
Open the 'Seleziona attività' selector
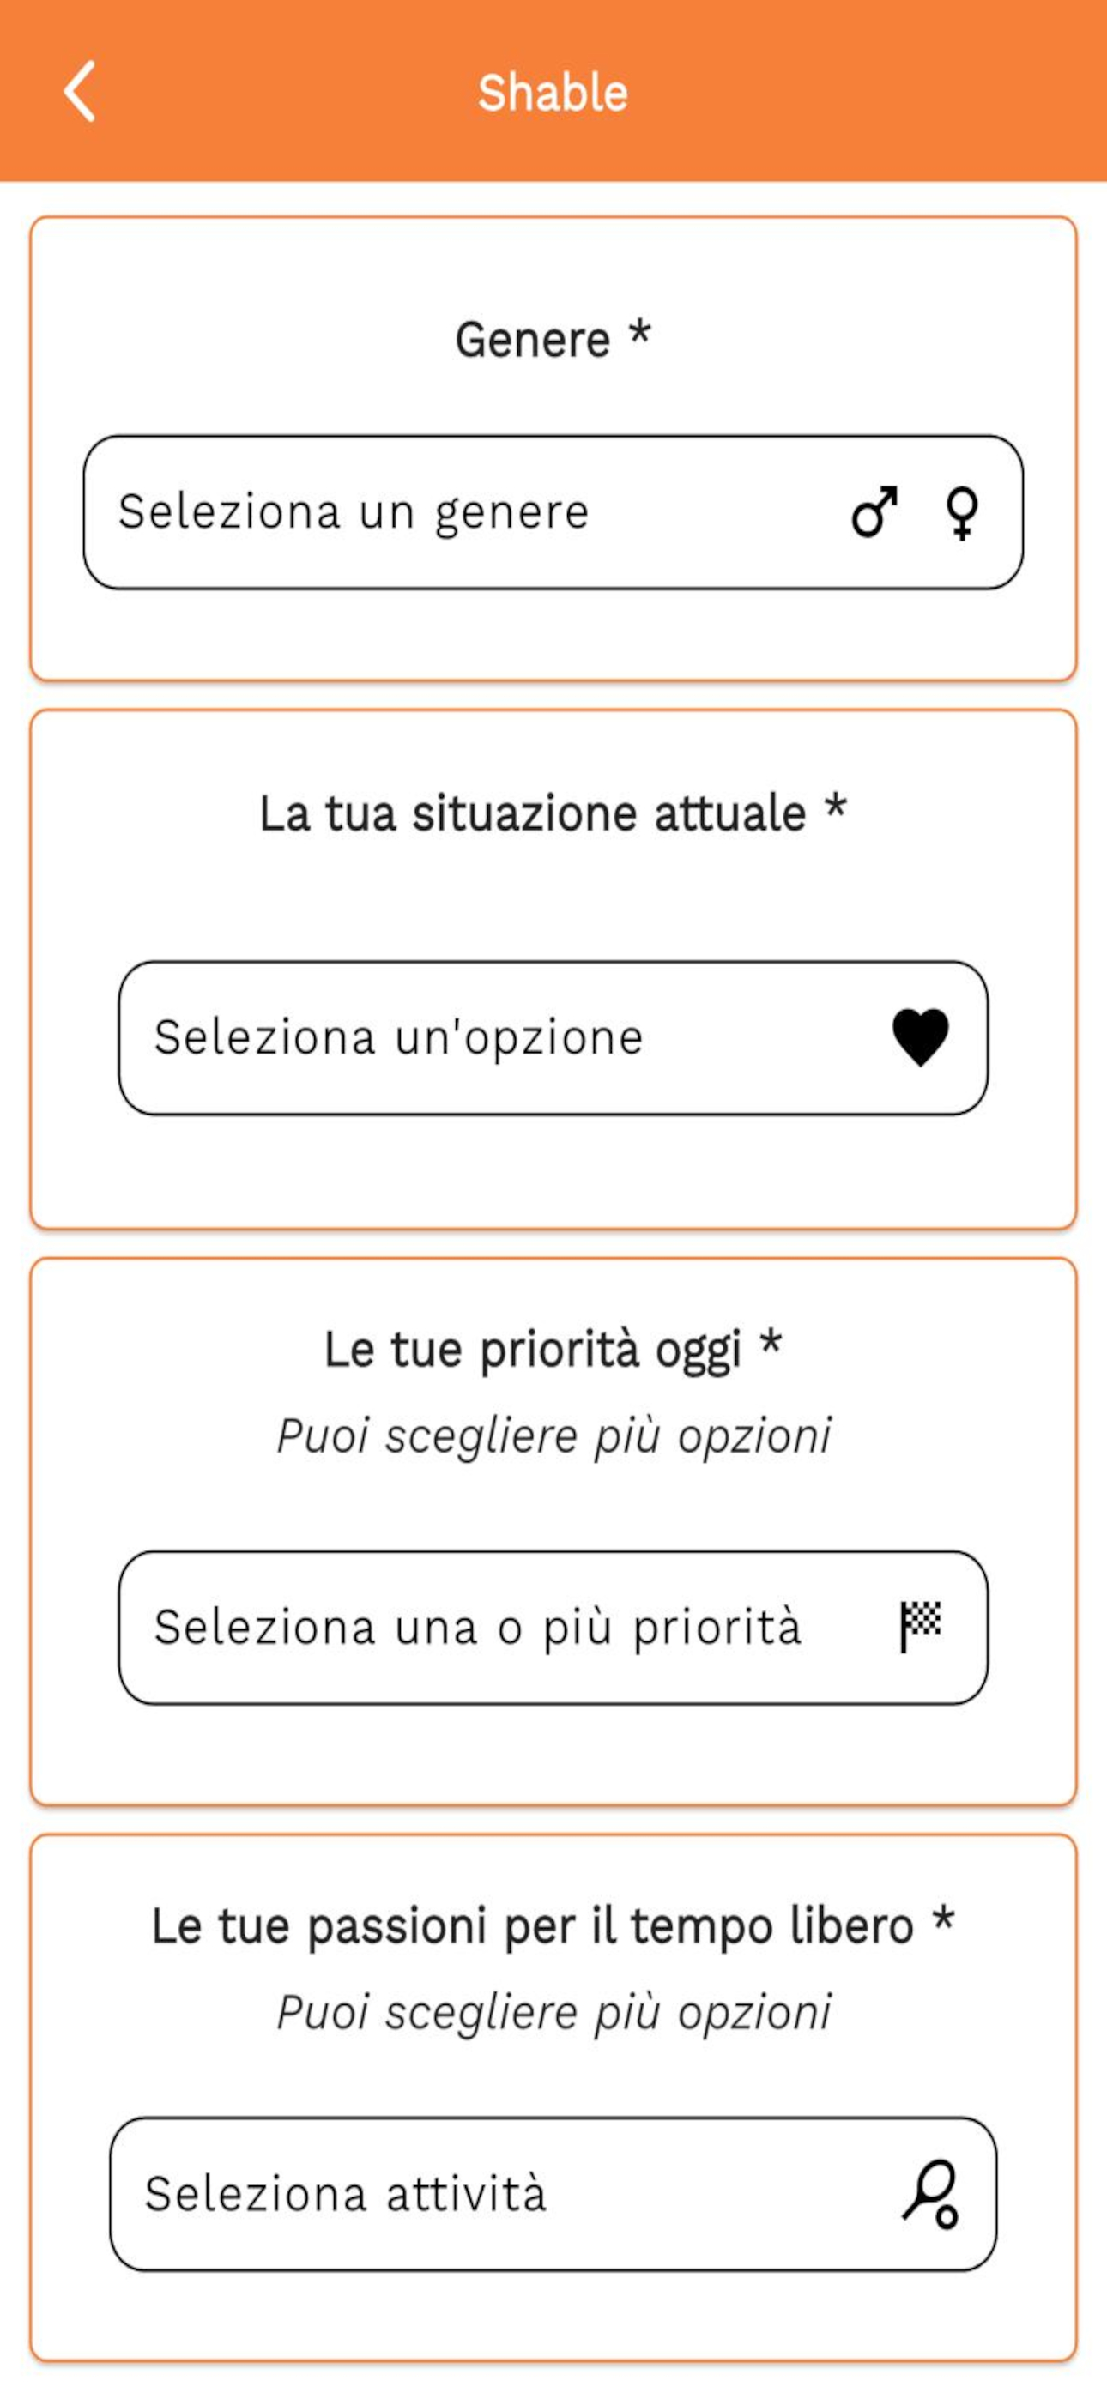(553, 2194)
